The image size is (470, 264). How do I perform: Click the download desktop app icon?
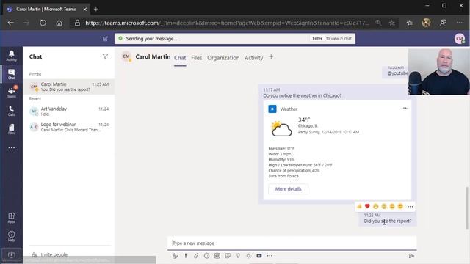[x=12, y=254]
